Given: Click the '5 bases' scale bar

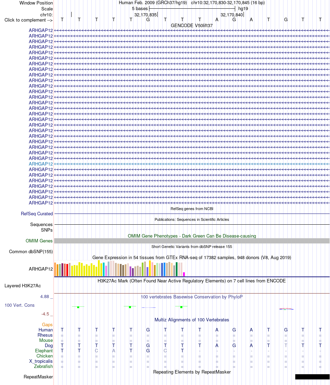Looking at the screenshot, I should click(x=192, y=9).
